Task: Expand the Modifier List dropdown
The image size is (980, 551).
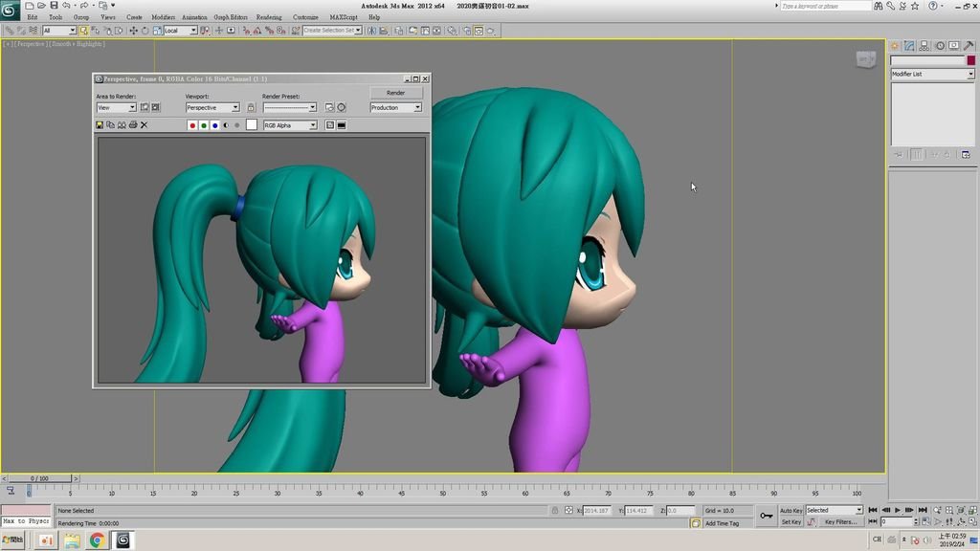Action: 932,74
